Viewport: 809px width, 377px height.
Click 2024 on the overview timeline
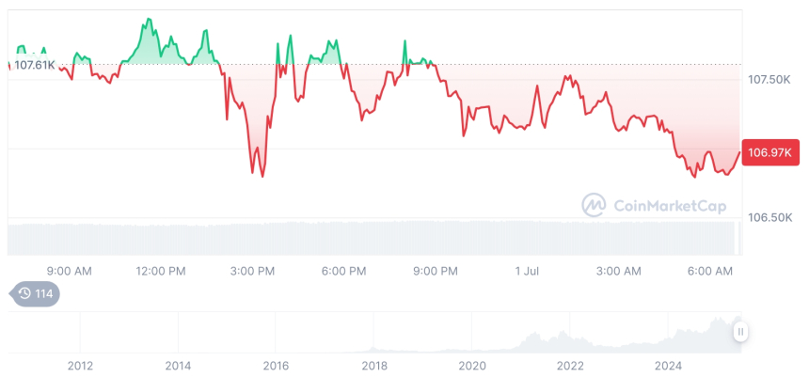point(668,366)
